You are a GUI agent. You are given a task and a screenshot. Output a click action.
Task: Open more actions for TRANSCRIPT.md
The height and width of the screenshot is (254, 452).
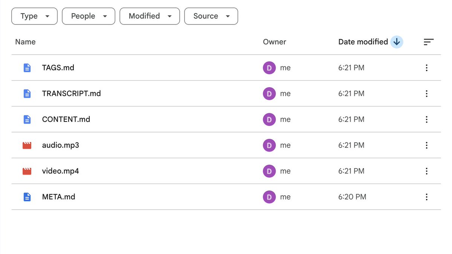426,94
